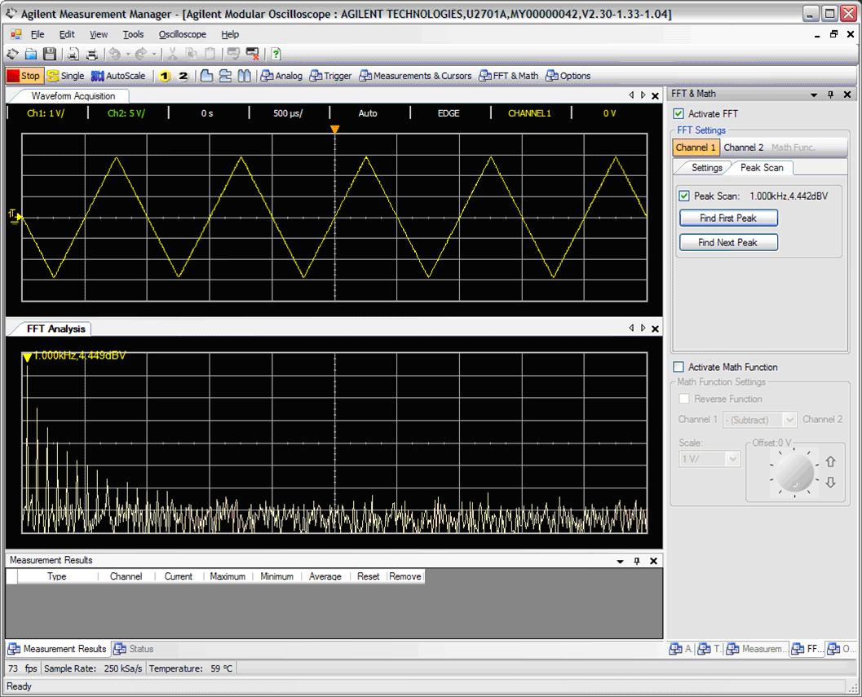Select the Waveform Acquisition tab
The height and width of the screenshot is (697, 862).
(73, 95)
